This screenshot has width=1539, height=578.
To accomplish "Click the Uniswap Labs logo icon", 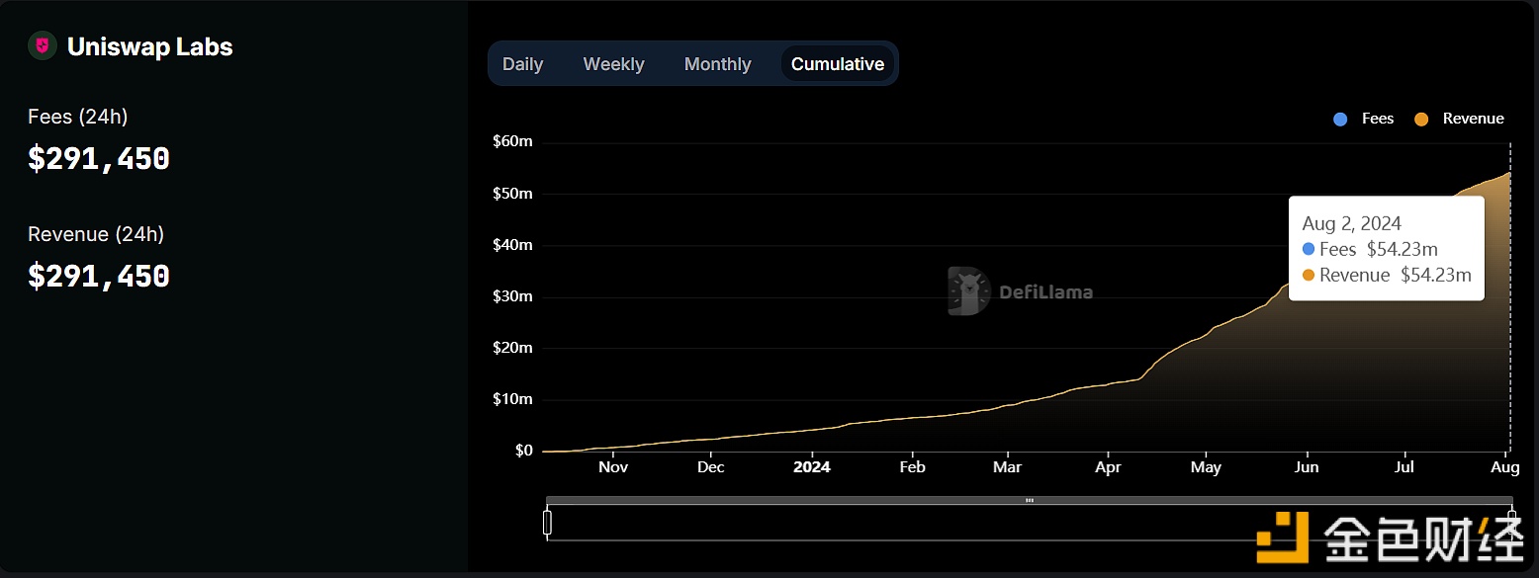I will click(x=42, y=46).
